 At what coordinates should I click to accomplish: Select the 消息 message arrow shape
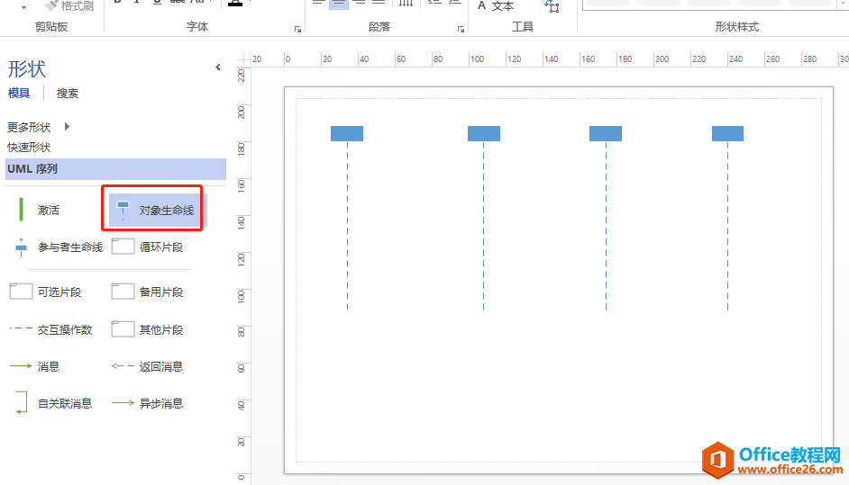coord(35,366)
